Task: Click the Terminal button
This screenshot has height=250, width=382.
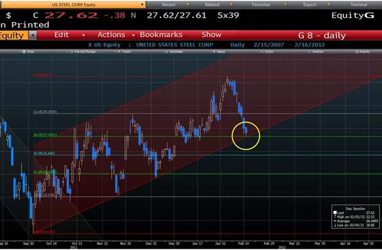Action: point(359,5)
